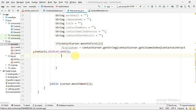Image resolution: width=196 pixels, height=110 pixels.
Task: Open the Terminal tool window
Action: point(16,105)
